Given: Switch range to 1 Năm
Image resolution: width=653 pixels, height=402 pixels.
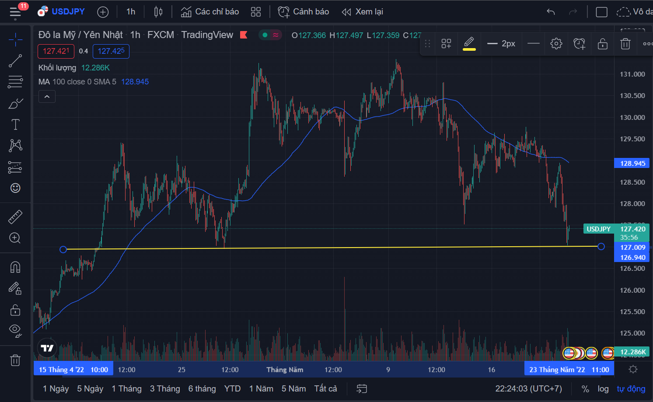Looking at the screenshot, I should coord(261,389).
